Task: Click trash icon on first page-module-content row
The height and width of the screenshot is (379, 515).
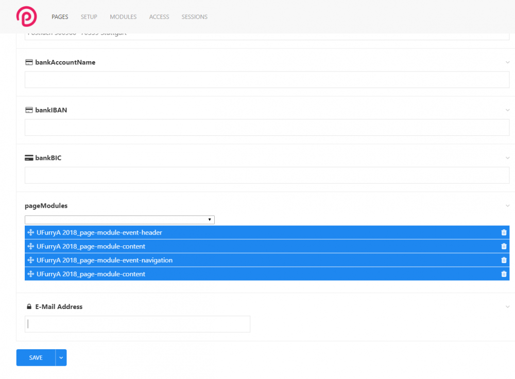Action: (x=504, y=246)
